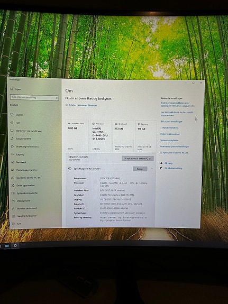
Task: Open BitLocker-innstillinger link
Action: click(171, 122)
